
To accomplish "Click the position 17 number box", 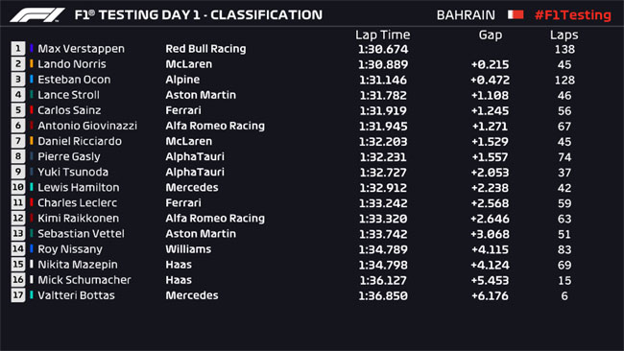I will click(18, 295).
